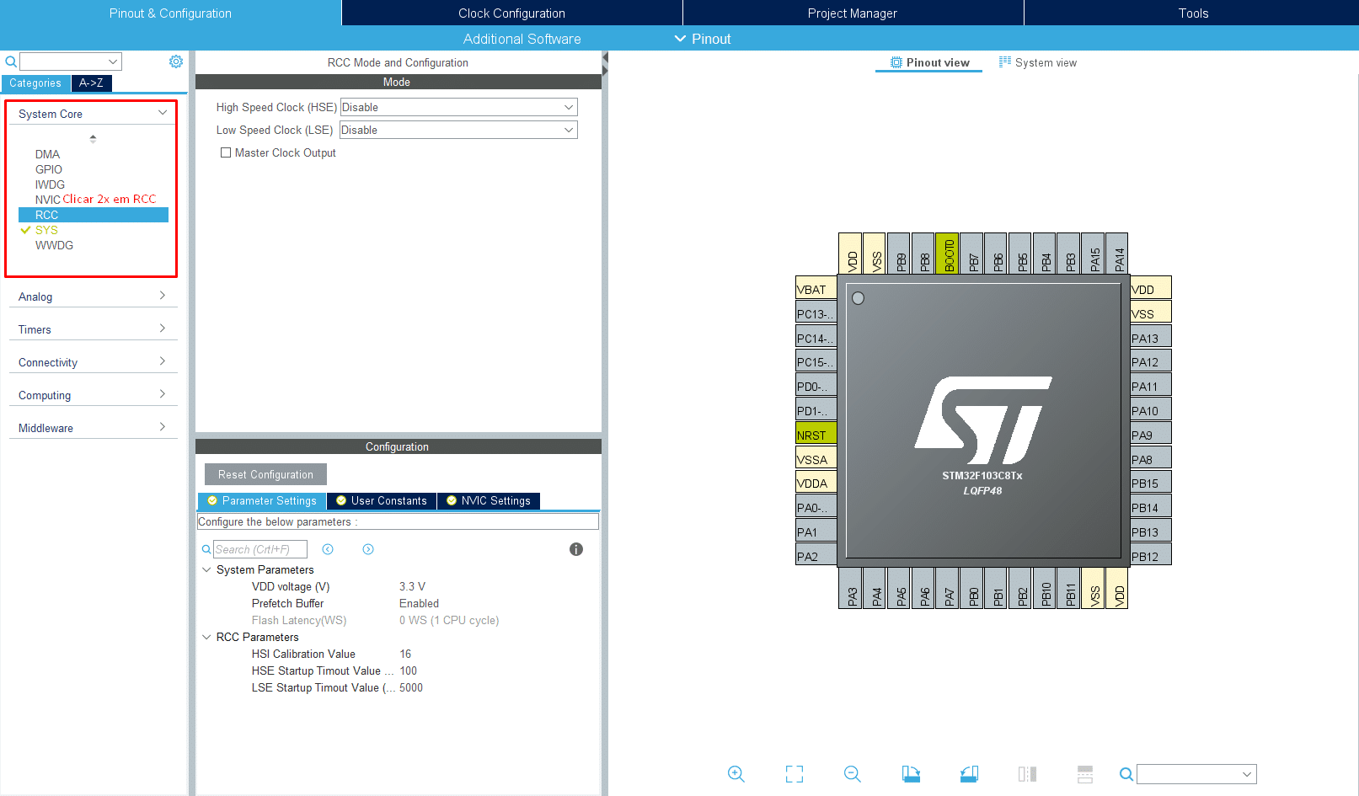
Task: Flip the chip view horizontally
Action: click(x=1027, y=774)
